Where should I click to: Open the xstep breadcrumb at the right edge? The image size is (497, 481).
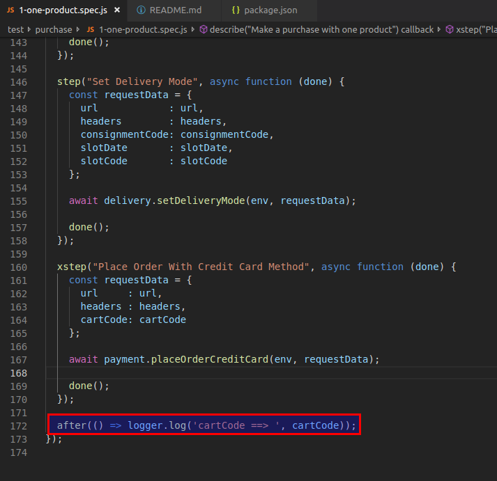(x=476, y=30)
